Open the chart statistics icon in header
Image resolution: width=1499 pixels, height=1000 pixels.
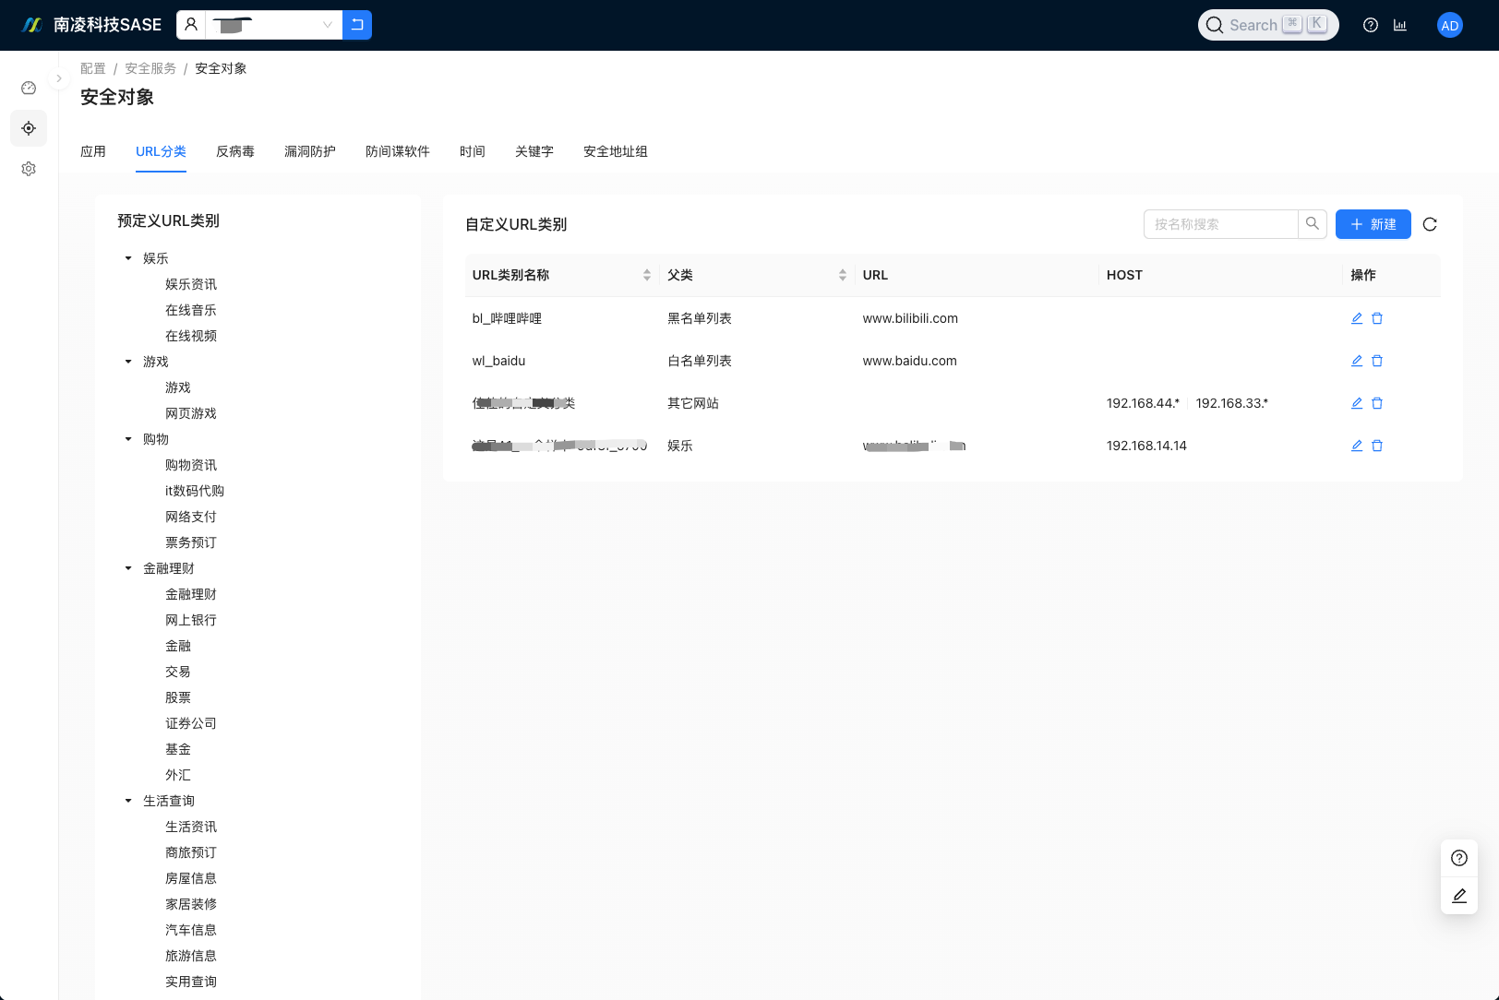1400,25
